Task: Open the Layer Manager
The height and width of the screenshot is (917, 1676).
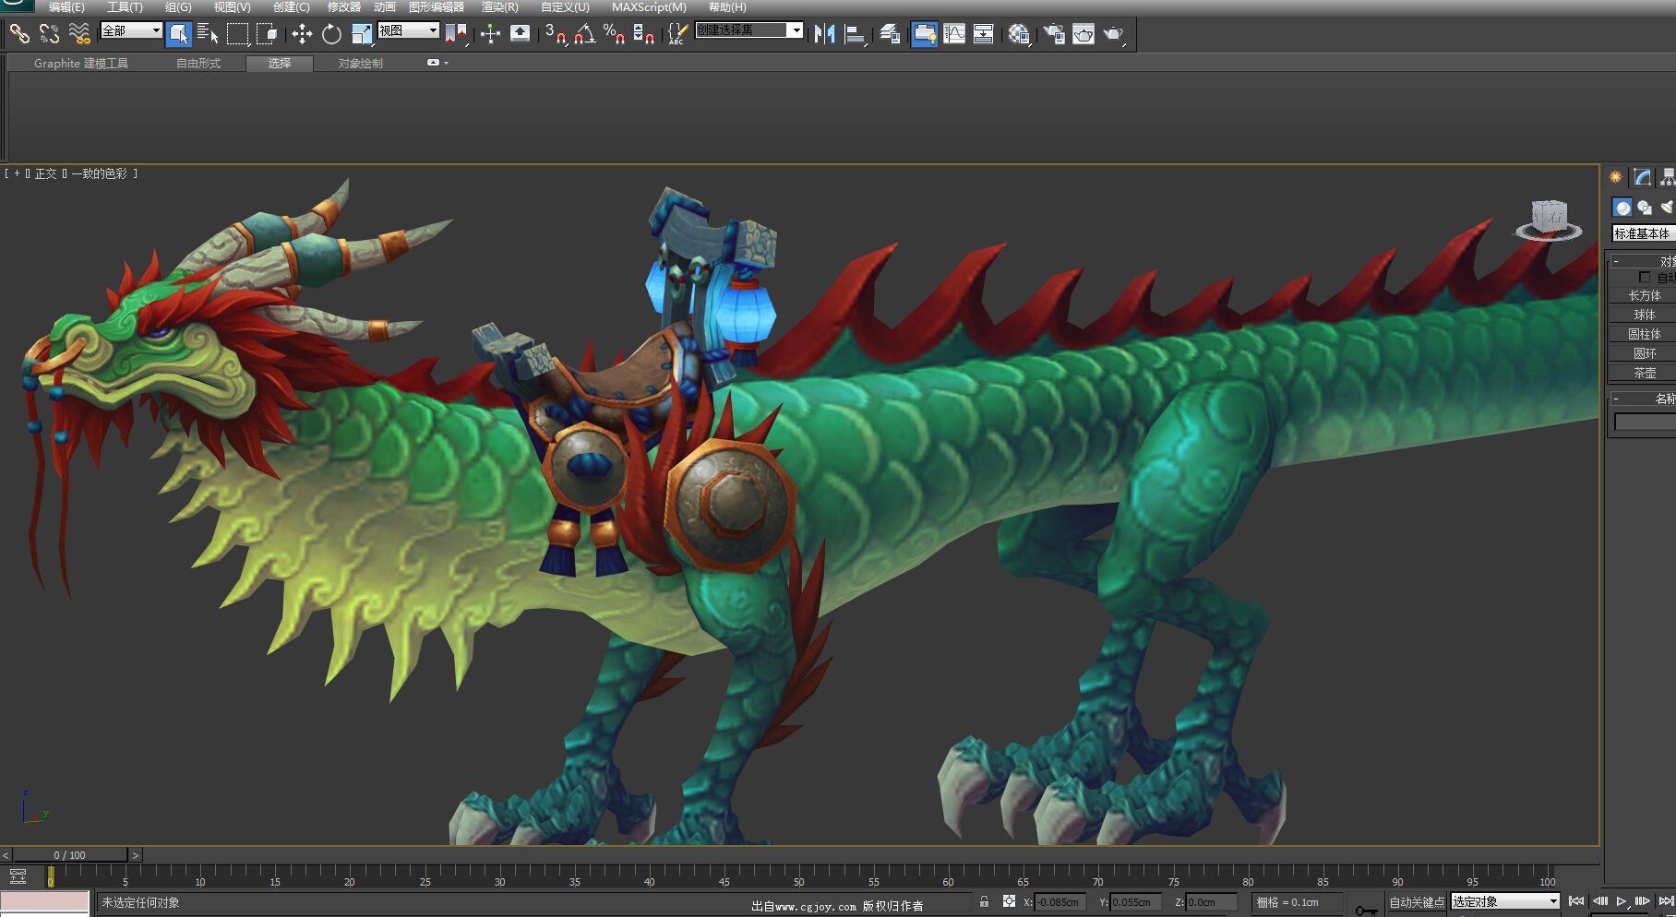Action: pyautogui.click(x=890, y=34)
